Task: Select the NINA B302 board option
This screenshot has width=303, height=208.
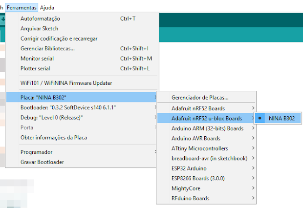Action: (278, 118)
